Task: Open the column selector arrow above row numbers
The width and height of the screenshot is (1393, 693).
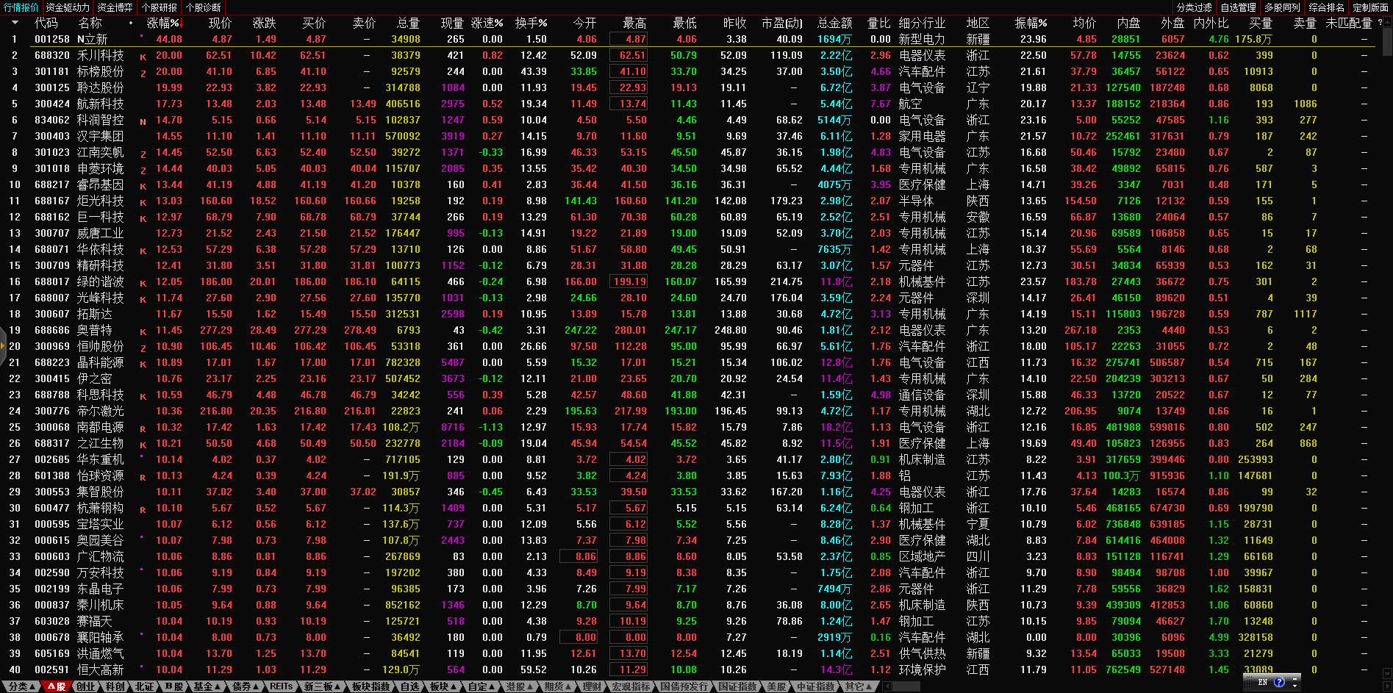Action: pyautogui.click(x=14, y=23)
